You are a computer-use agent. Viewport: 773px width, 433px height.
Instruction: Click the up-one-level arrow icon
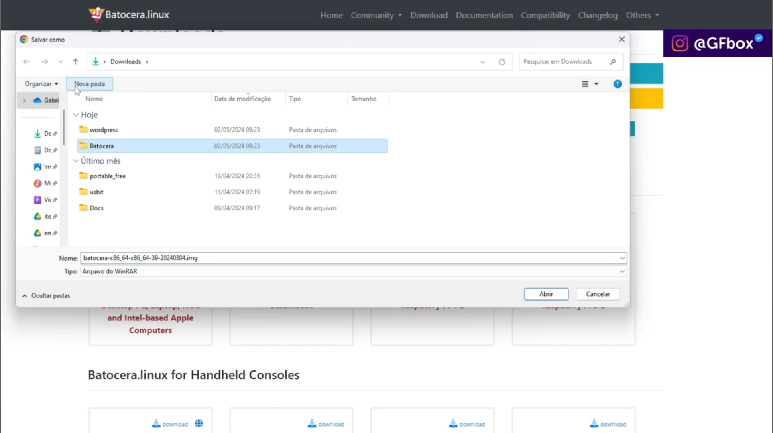point(75,61)
